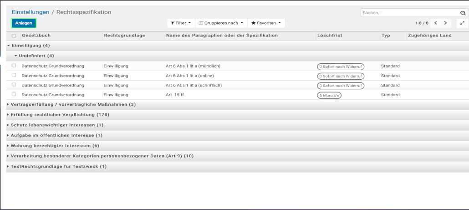Check the Art 6 Abs 1 lit a (mündlich) row
Viewport: 469px width, 210px height.
click(14, 66)
